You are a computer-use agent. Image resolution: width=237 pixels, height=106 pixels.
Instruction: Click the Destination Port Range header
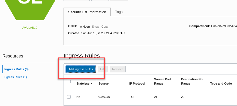pos(193,81)
